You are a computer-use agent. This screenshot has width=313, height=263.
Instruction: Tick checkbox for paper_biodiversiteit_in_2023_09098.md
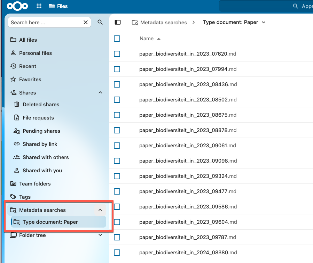pyautogui.click(x=117, y=161)
